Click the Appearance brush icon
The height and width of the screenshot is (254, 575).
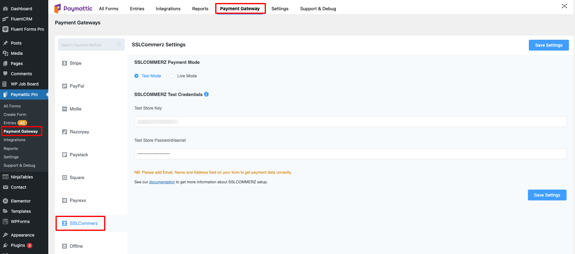[x=5, y=235]
